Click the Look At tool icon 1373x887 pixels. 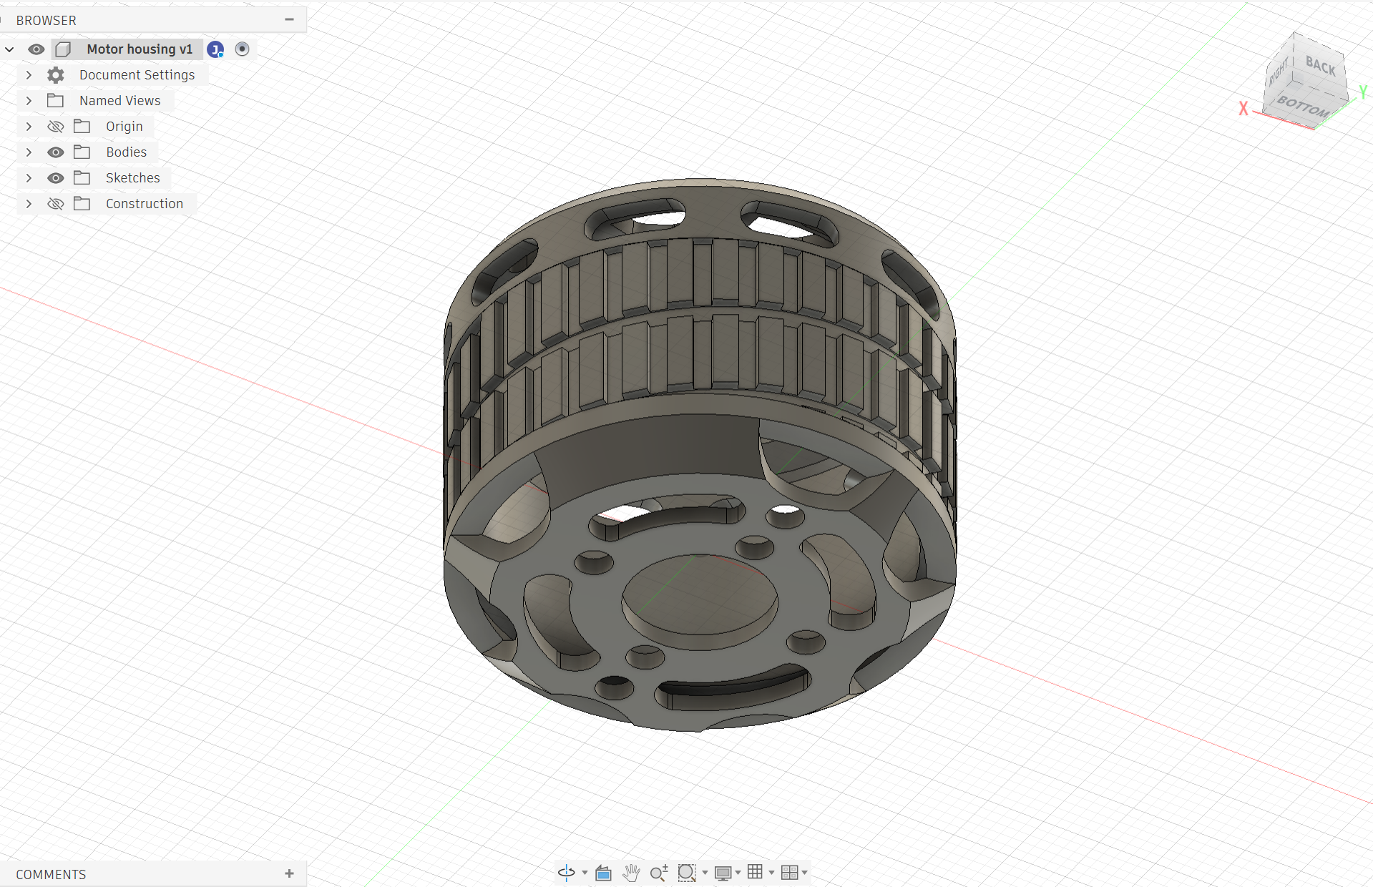point(603,873)
